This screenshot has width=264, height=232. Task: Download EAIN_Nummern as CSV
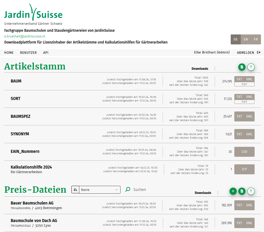[x=244, y=152]
